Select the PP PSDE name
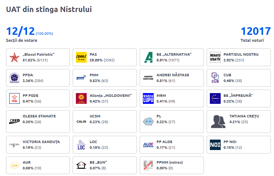This screenshot has height=176, width=274. coord(30,96)
